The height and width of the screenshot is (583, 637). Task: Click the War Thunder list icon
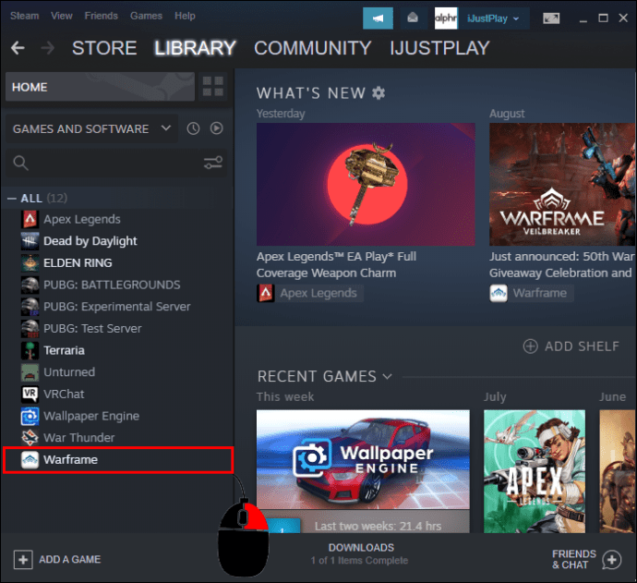30,438
